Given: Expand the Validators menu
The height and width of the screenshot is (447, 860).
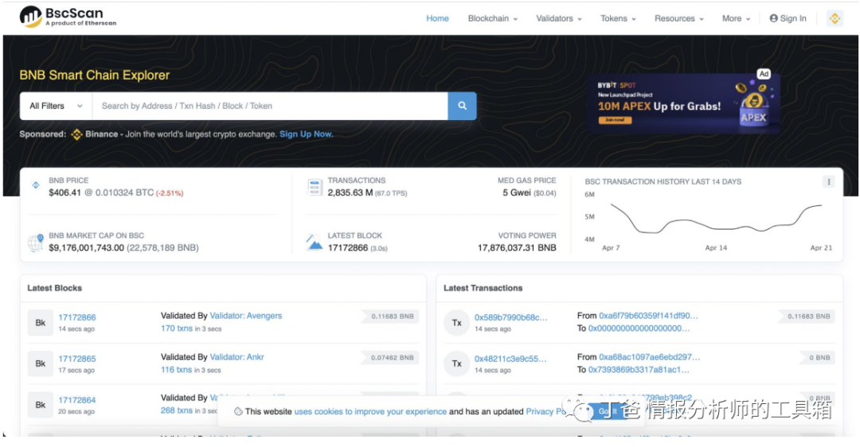Looking at the screenshot, I should [x=558, y=18].
